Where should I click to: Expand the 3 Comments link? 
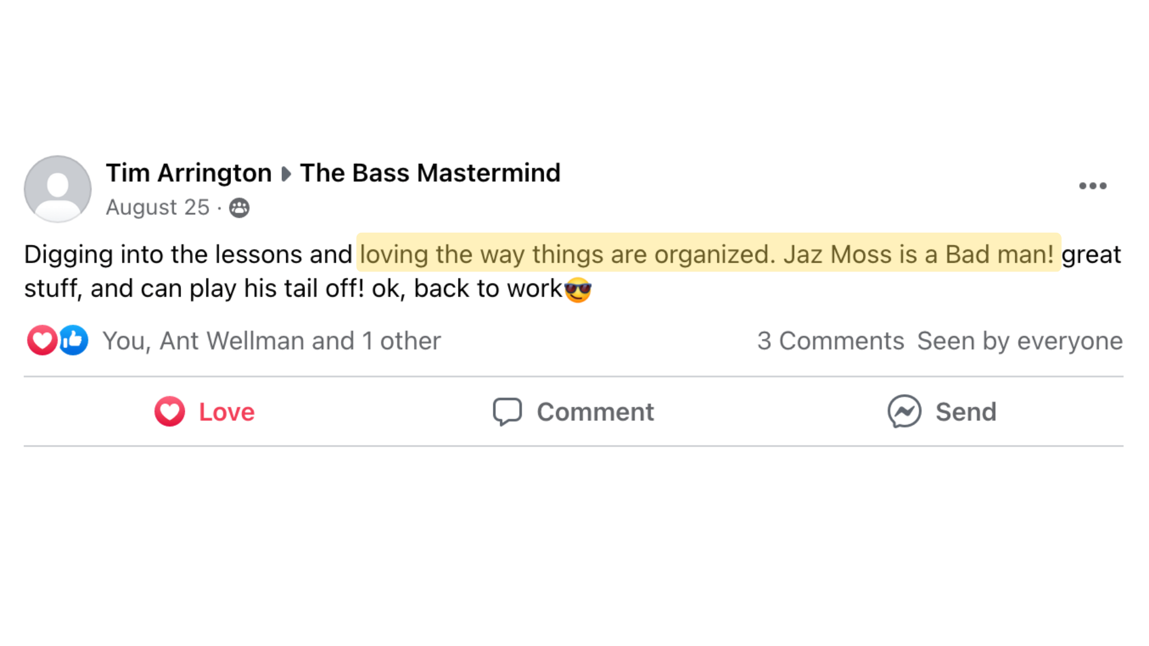831,341
